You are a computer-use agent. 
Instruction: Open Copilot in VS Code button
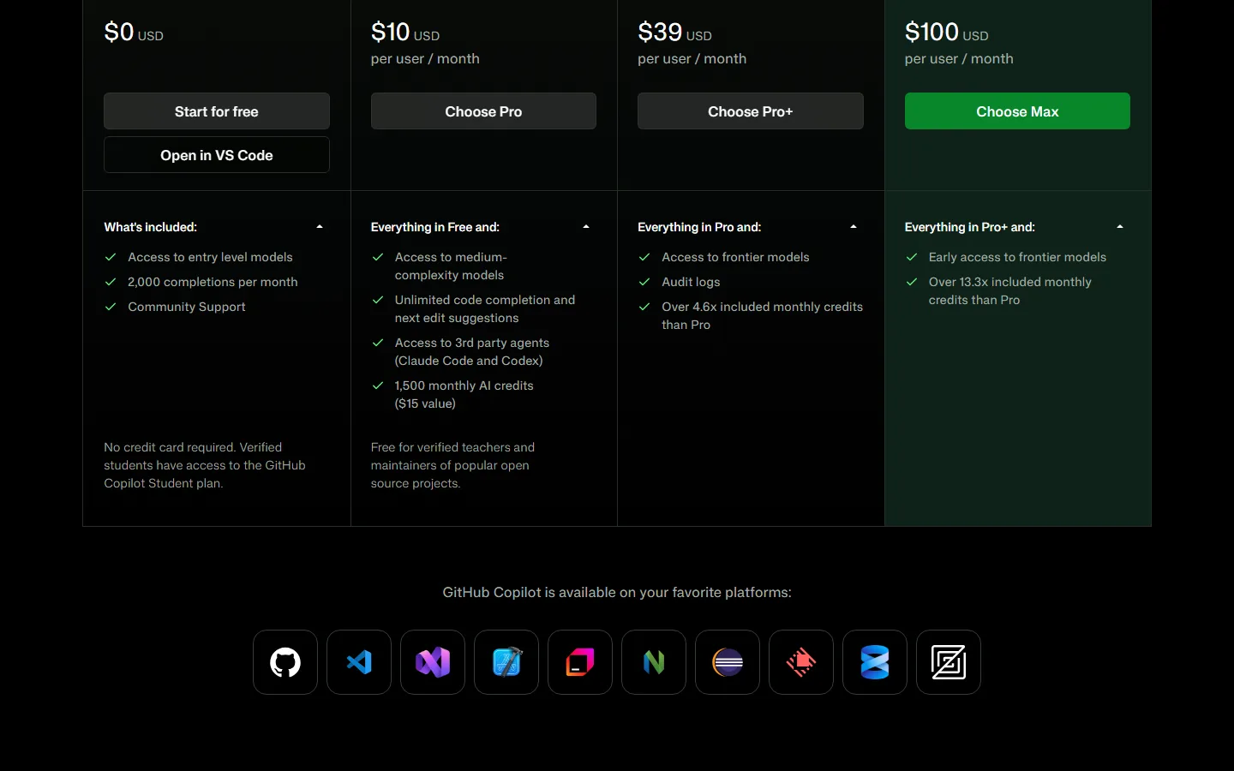pyautogui.click(x=217, y=155)
